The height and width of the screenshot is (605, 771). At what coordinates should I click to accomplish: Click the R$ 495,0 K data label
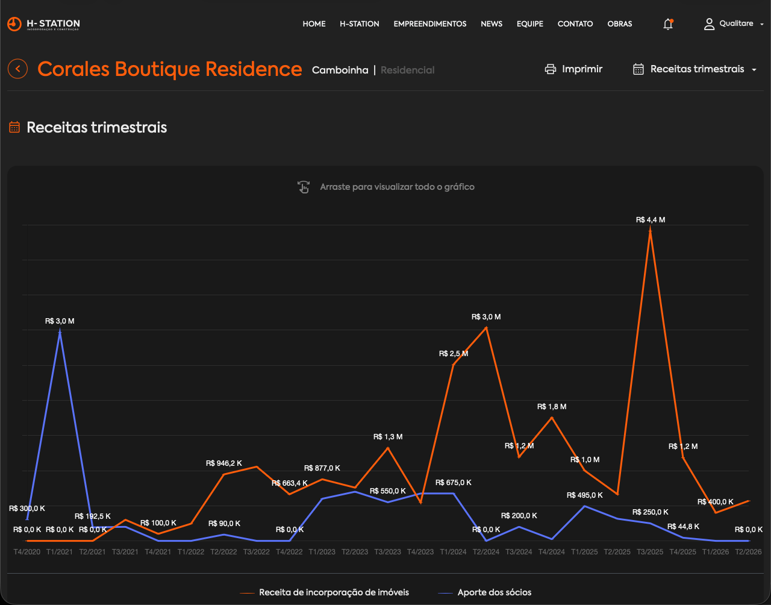pyautogui.click(x=585, y=495)
